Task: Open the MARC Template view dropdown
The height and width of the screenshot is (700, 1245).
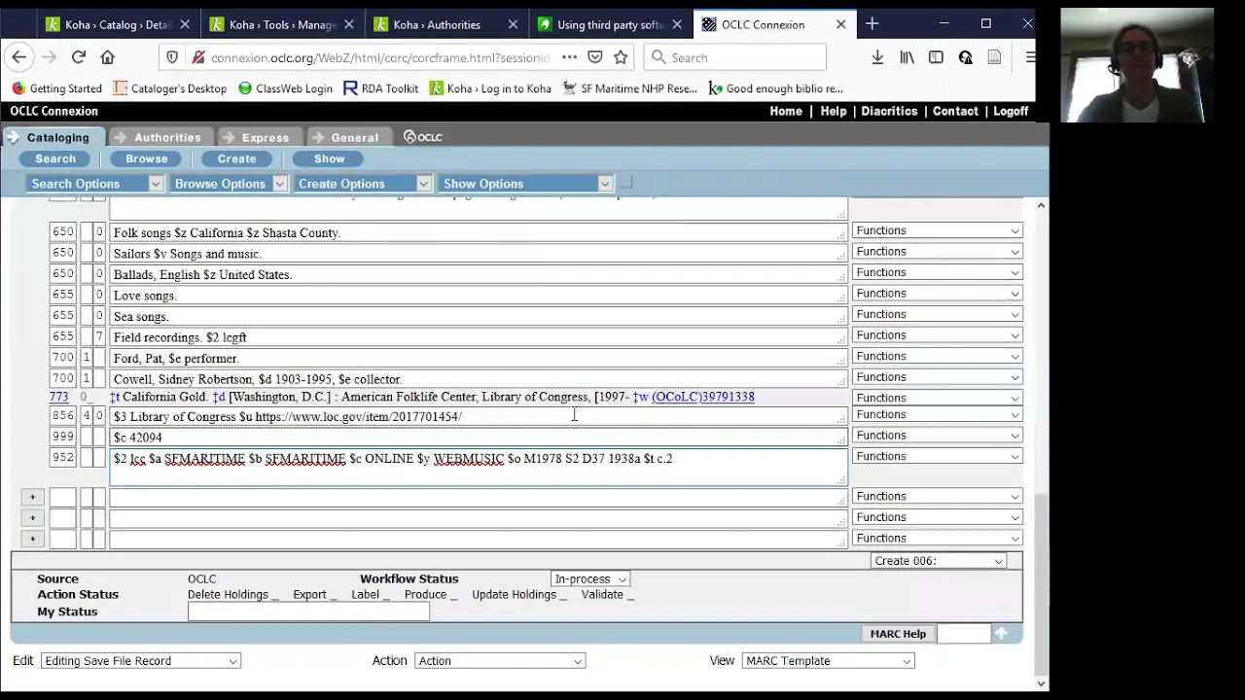Action: pos(827,660)
